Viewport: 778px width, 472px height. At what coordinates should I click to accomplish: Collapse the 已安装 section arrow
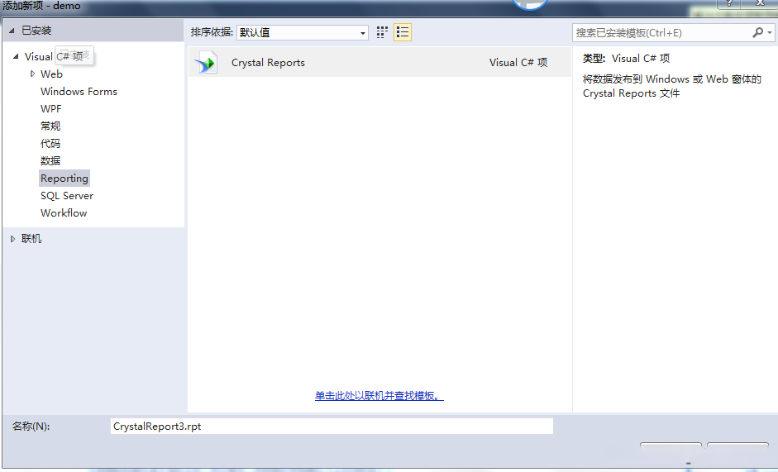[12, 31]
